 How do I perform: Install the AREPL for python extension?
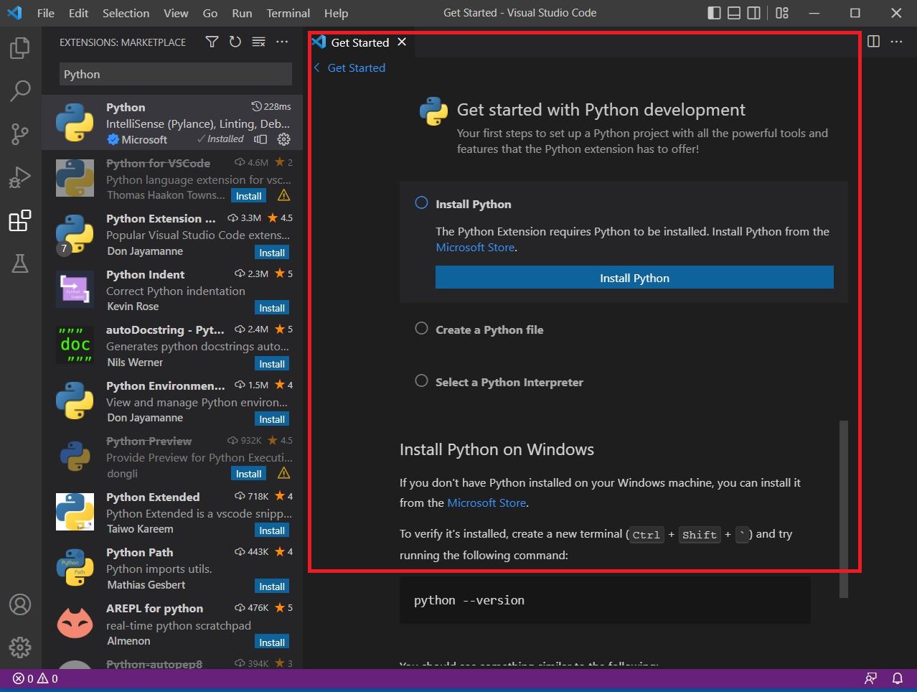point(272,642)
